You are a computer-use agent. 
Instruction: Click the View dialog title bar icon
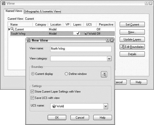4,3
